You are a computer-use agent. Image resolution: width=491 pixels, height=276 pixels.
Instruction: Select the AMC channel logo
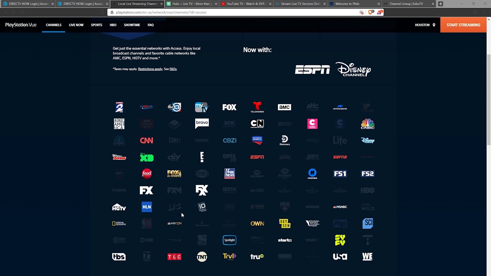point(285,107)
